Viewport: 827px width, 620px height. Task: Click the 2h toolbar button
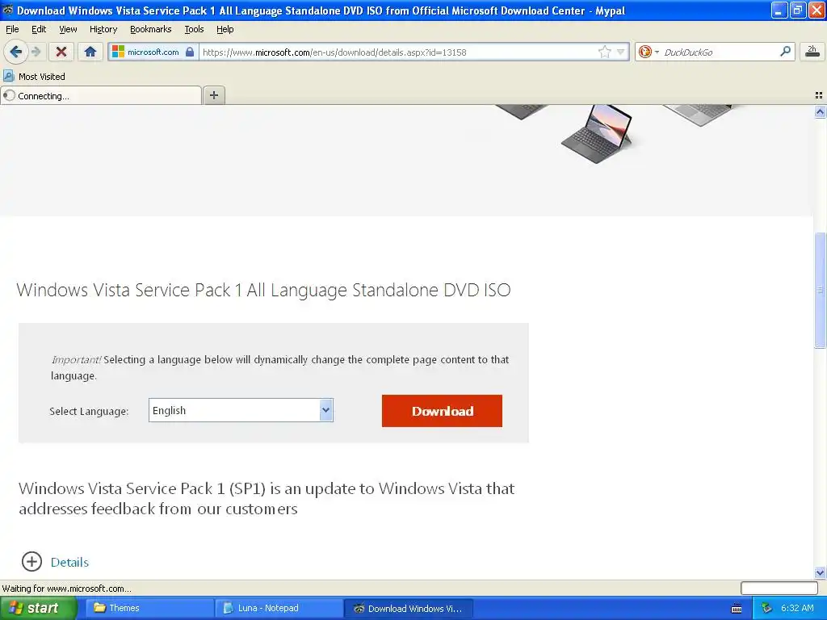tap(812, 52)
